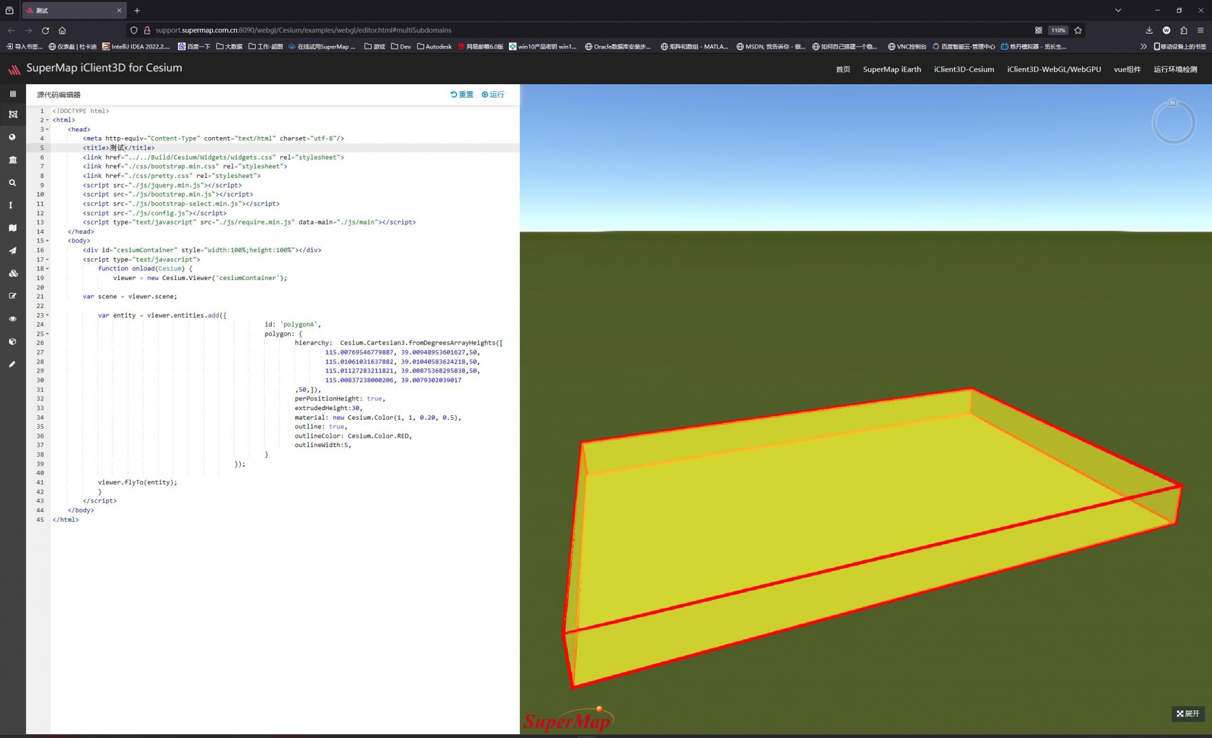Collapse the body tag fold arrow at line 15
The image size is (1212, 738).
click(47, 240)
